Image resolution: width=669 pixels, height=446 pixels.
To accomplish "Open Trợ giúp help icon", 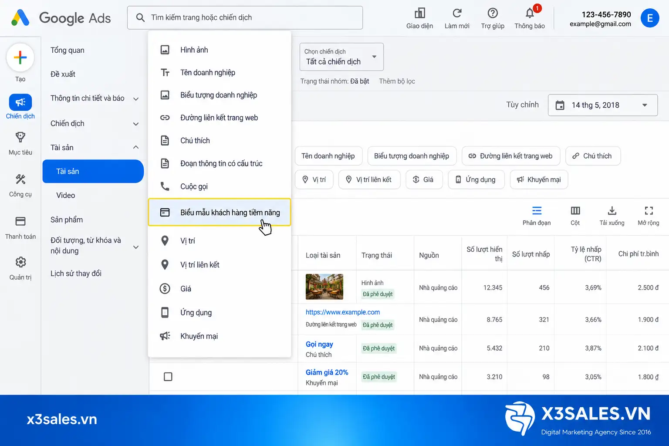I will 493,13.
